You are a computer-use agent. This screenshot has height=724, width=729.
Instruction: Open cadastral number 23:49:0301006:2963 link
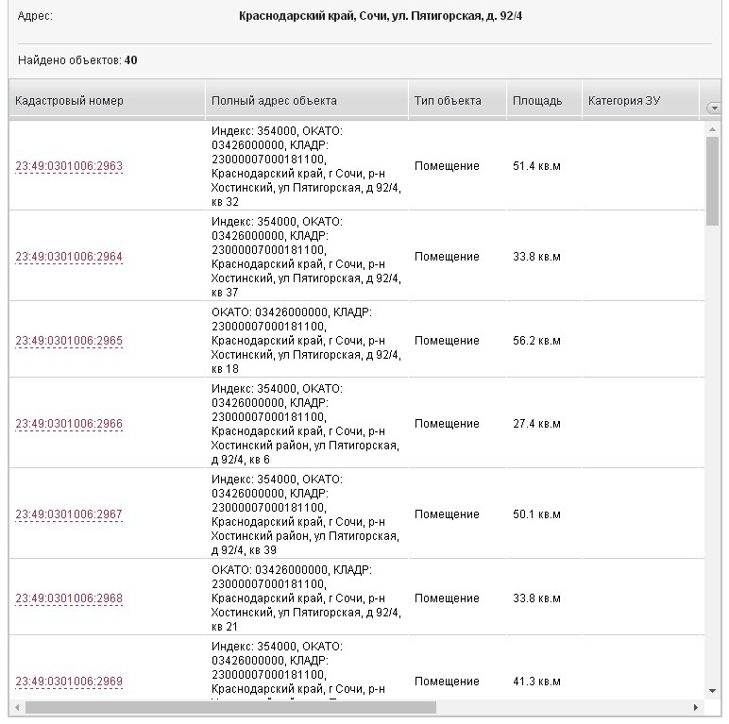coord(69,167)
